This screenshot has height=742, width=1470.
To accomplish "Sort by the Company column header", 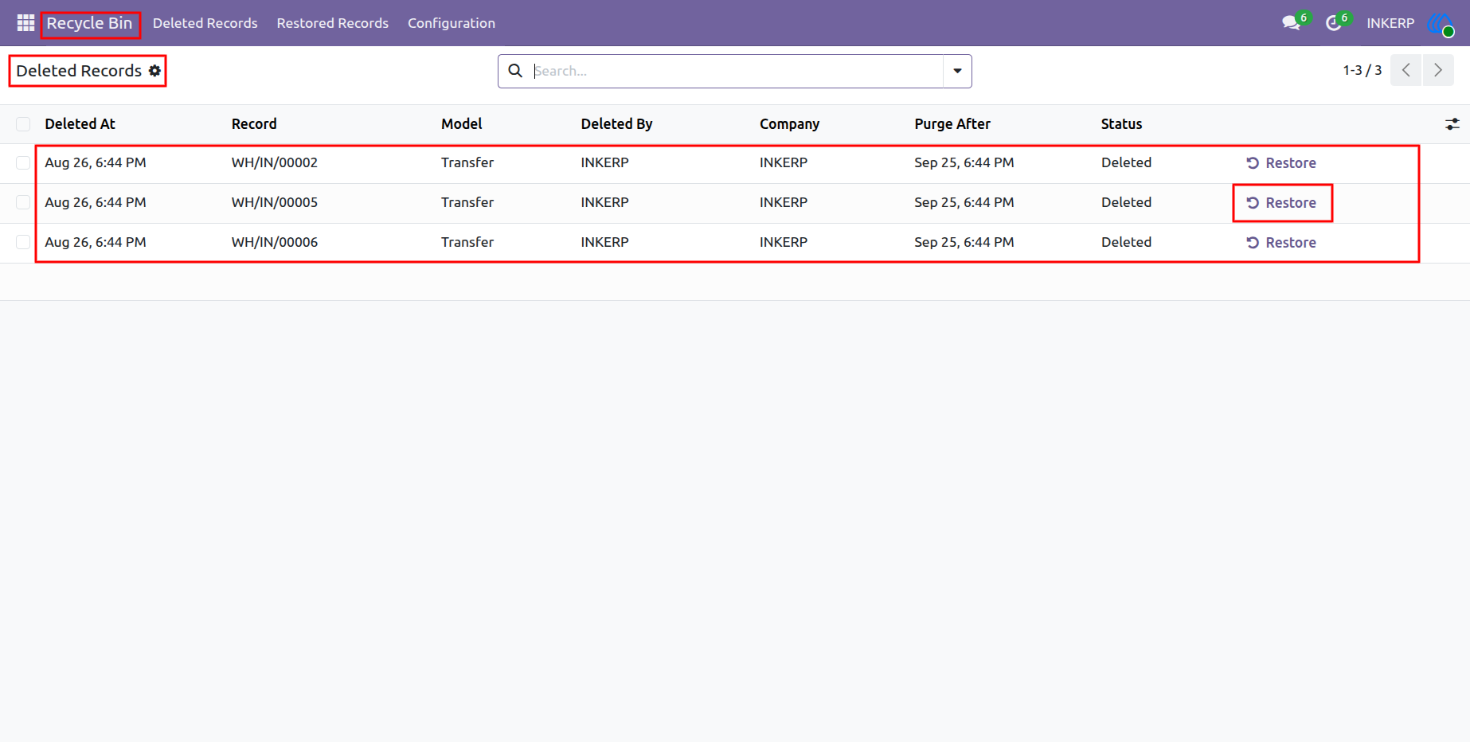I will pyautogui.click(x=789, y=124).
